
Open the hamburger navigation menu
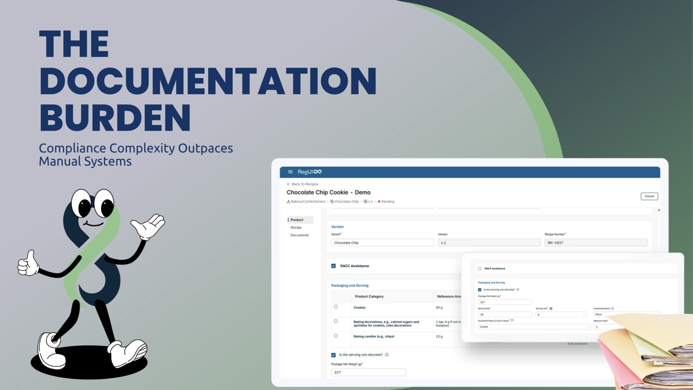290,172
